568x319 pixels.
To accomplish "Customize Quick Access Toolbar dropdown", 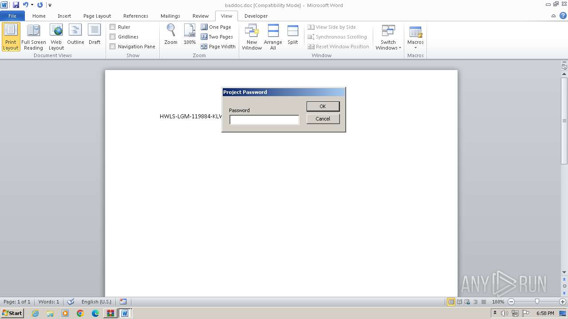I will (x=50, y=5).
